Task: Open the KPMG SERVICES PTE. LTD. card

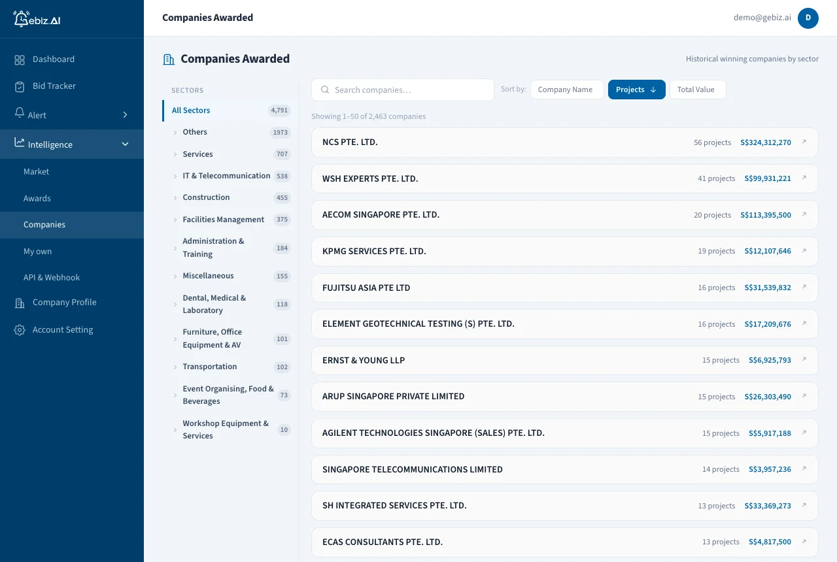Action: 565,251
